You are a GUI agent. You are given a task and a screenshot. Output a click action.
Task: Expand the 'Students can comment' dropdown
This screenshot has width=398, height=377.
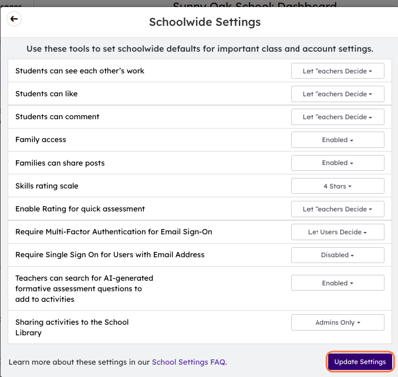click(338, 117)
